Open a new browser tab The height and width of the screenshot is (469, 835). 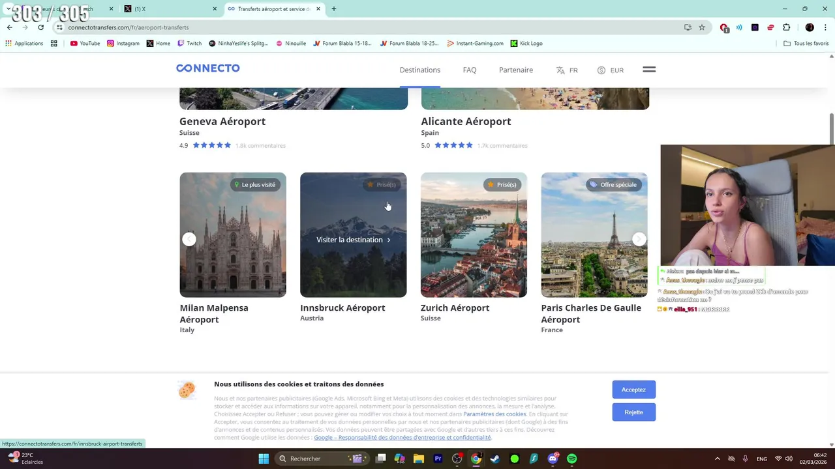pyautogui.click(x=334, y=9)
